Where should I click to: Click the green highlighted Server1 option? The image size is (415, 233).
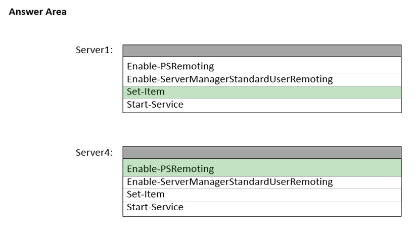262,92
